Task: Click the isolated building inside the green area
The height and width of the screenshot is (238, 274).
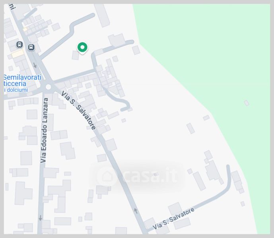Action: [247, 103]
